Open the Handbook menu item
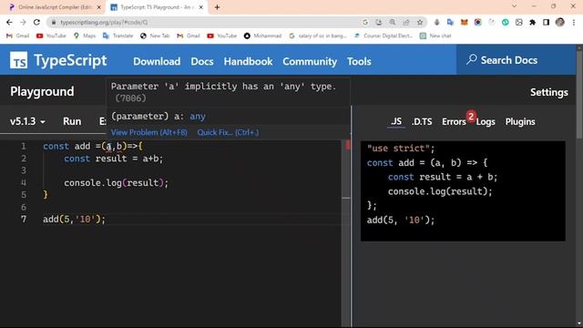Screen dimensions: 583x328 click(x=248, y=61)
